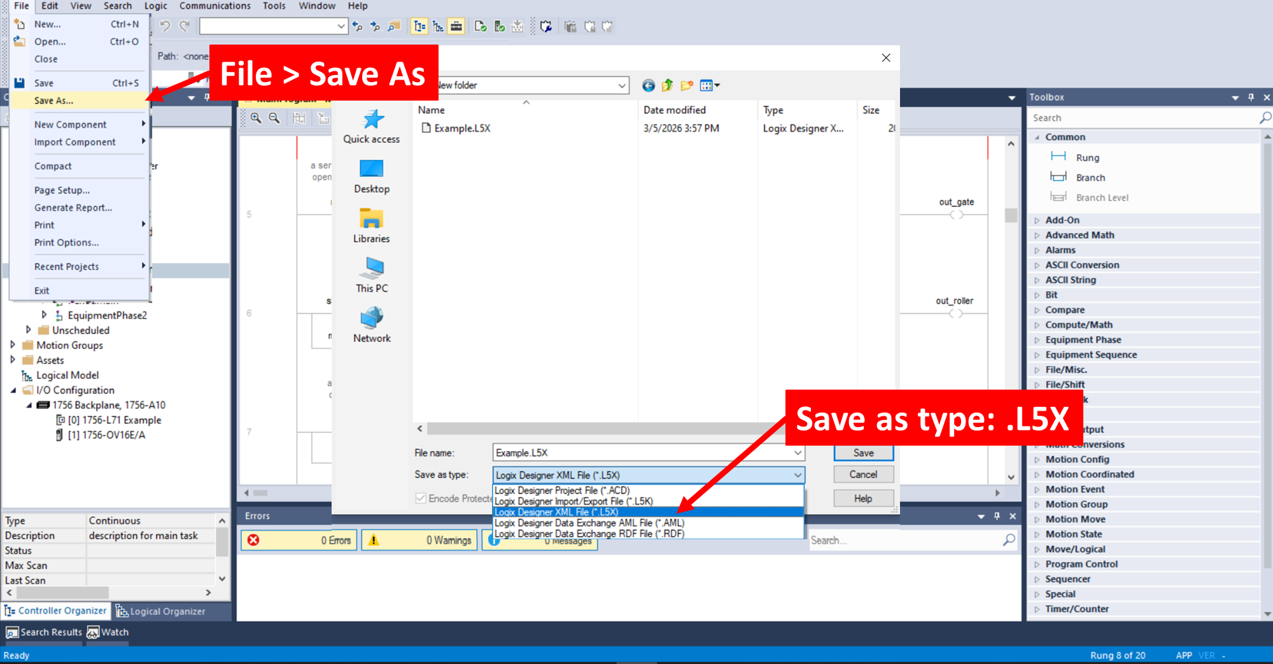The height and width of the screenshot is (664, 1273).
Task: Select Logix Designer Project File (*.ACD) type
Action: point(562,490)
